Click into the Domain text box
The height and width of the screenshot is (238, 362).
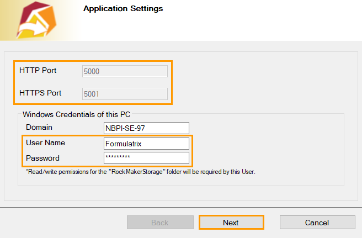coord(146,128)
